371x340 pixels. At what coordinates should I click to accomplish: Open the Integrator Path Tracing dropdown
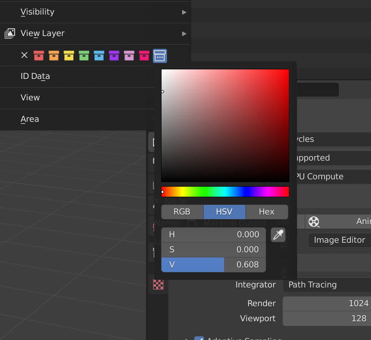coord(327,285)
